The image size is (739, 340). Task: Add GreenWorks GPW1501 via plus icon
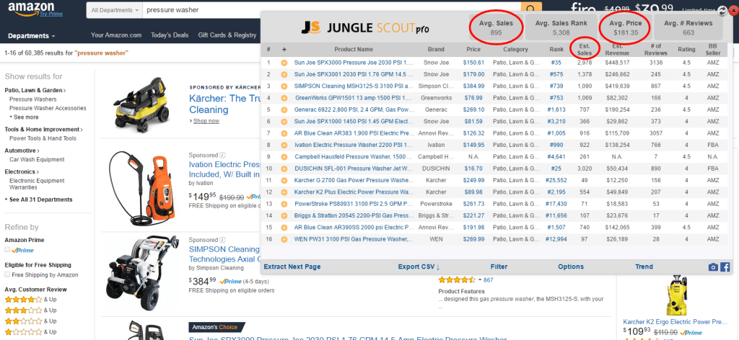click(284, 98)
